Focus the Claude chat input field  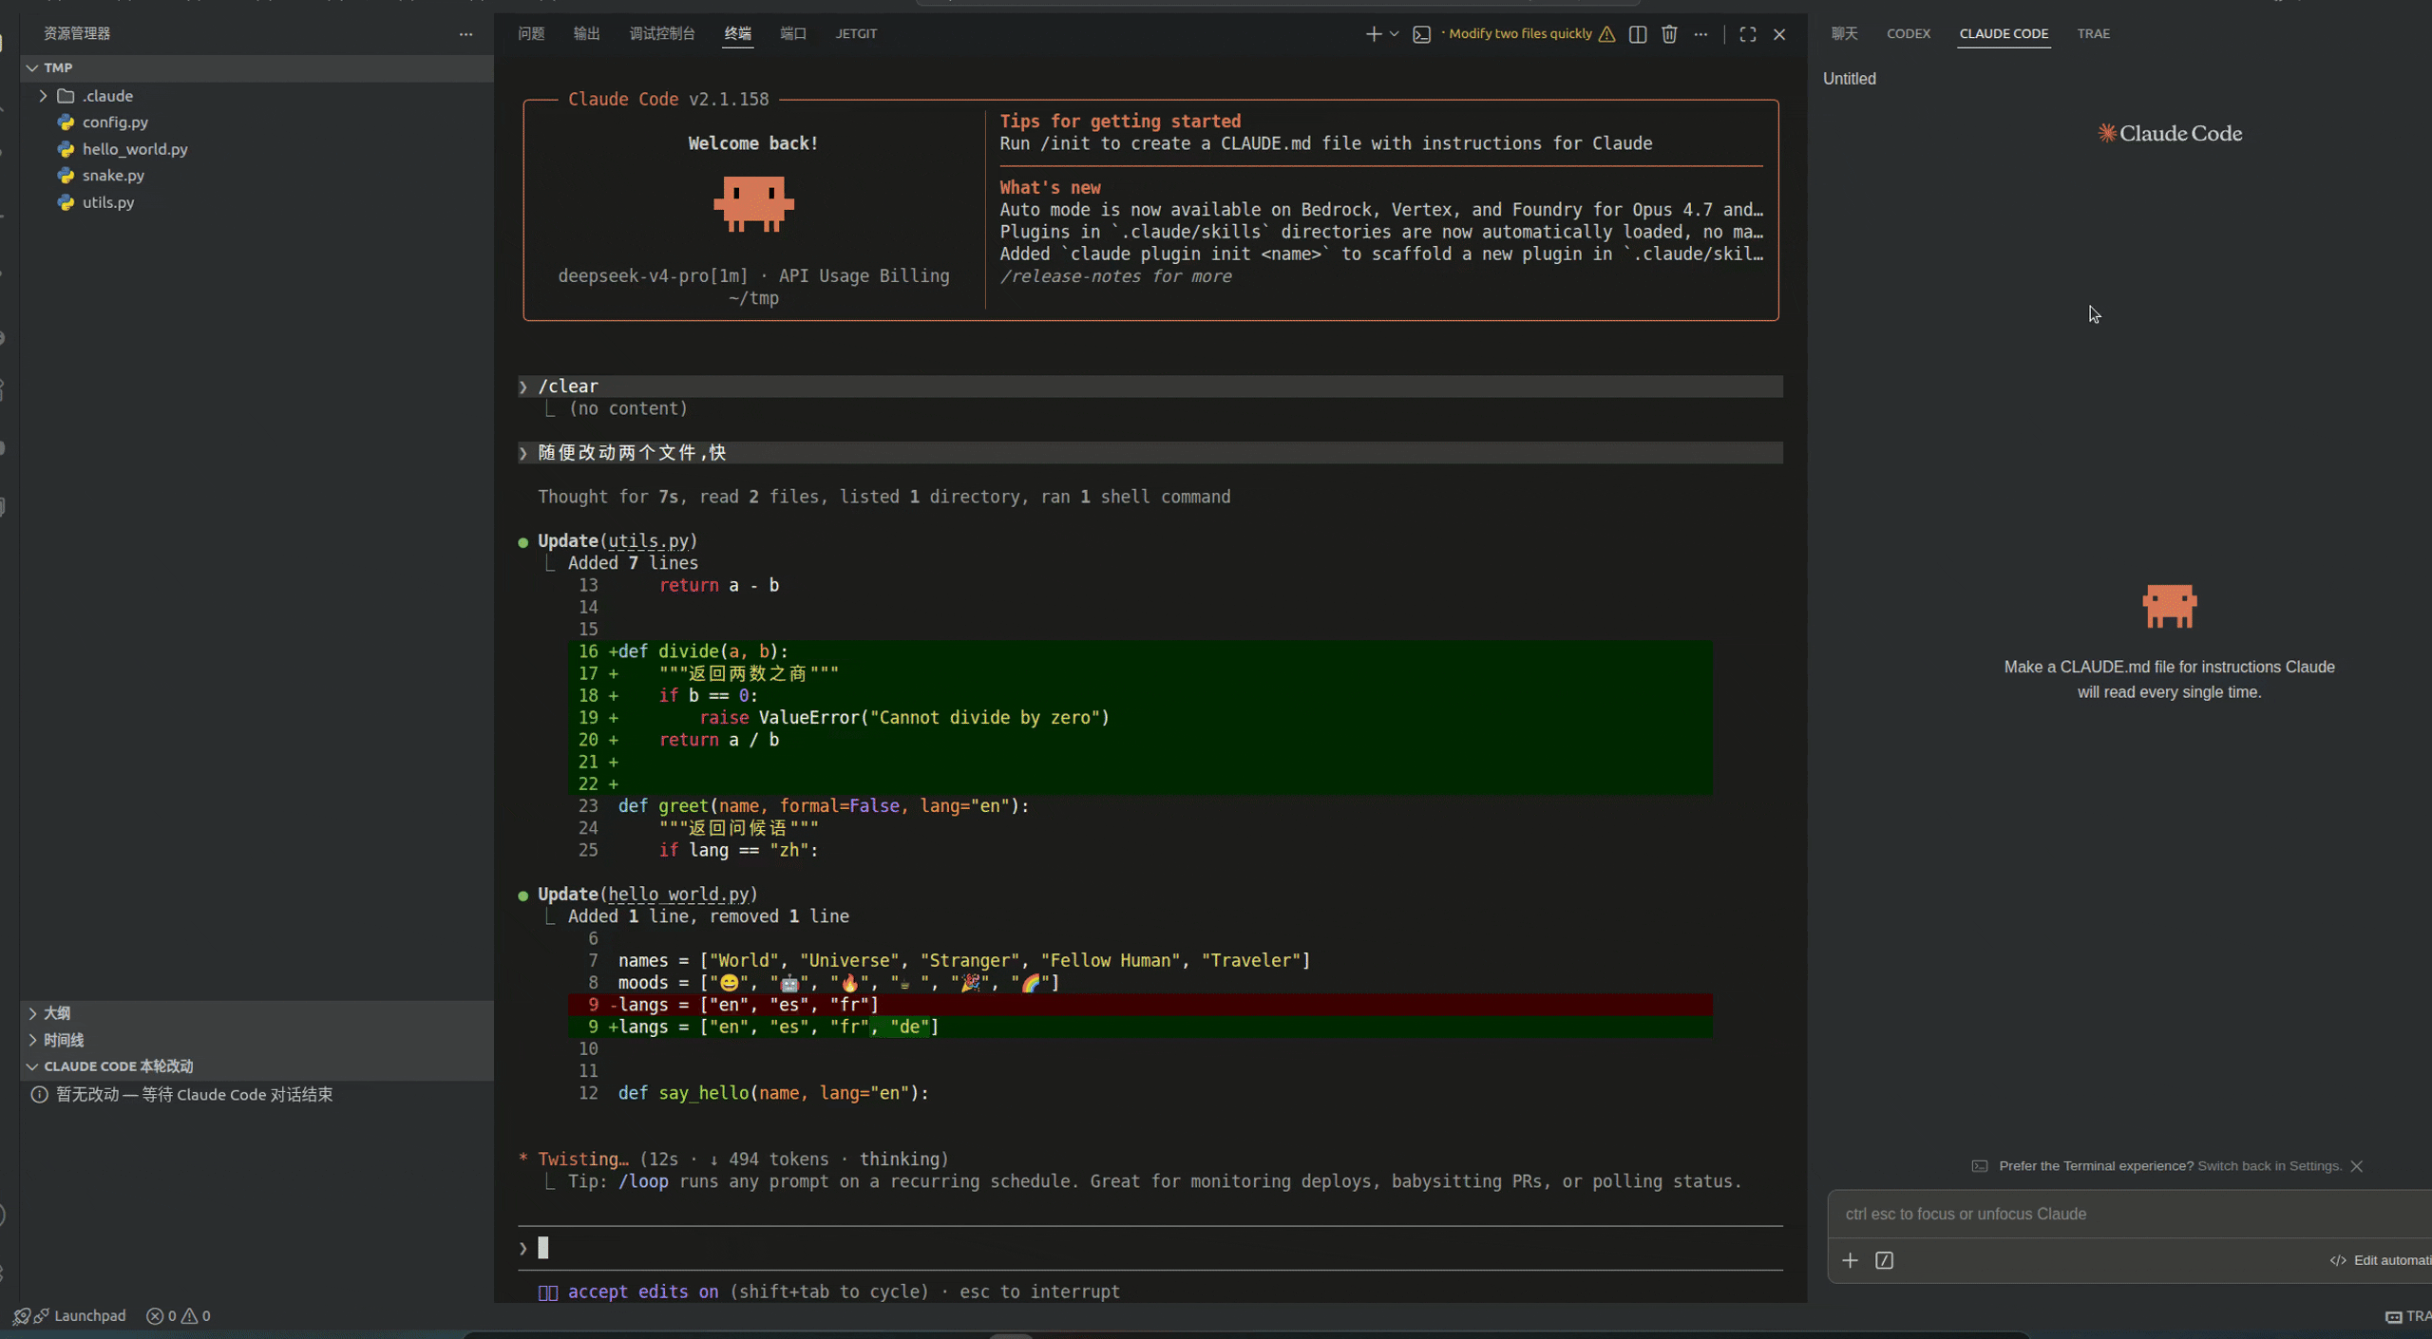click(2129, 1214)
